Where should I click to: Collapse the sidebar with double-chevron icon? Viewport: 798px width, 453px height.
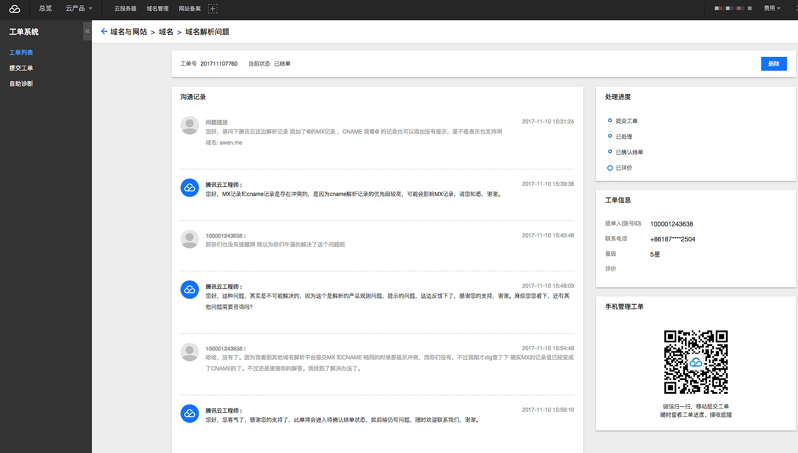(87, 31)
